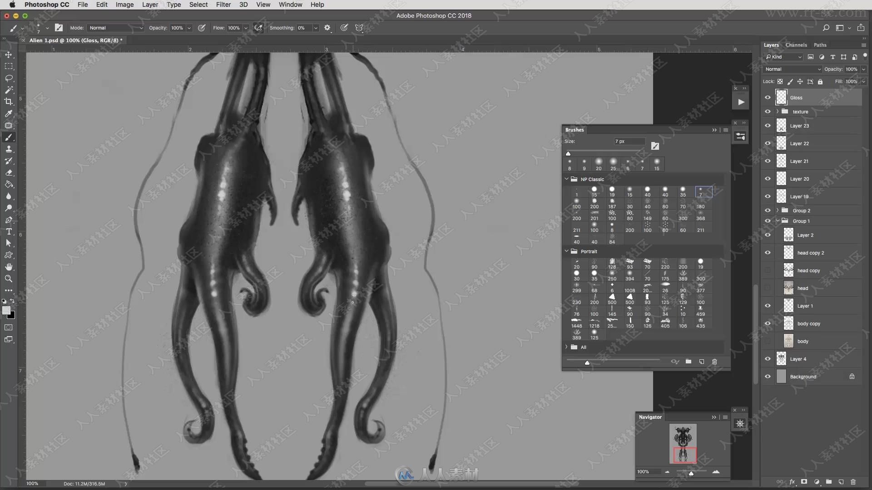Screen dimensions: 872x490
Task: Create new brush in Brushes panel
Action: (702, 362)
